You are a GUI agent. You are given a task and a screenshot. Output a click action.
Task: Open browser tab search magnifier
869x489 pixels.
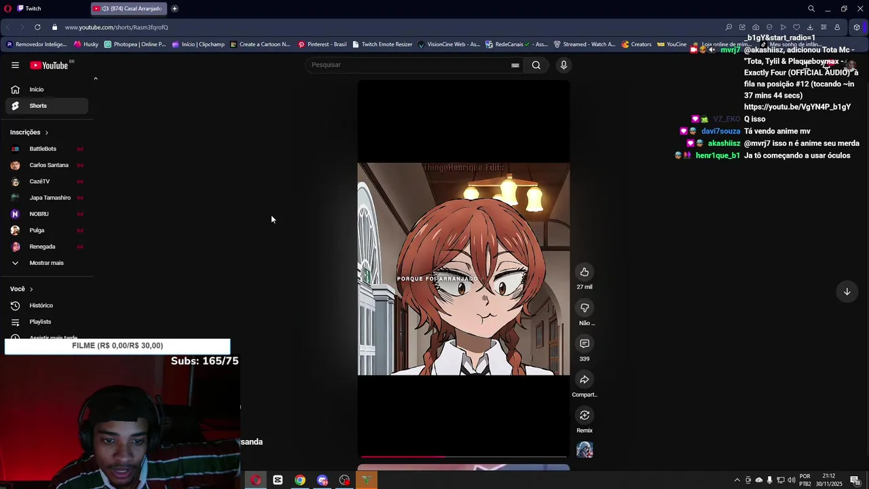811,9
